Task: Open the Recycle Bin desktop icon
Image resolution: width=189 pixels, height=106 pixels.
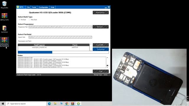Action: (x=4, y=5)
